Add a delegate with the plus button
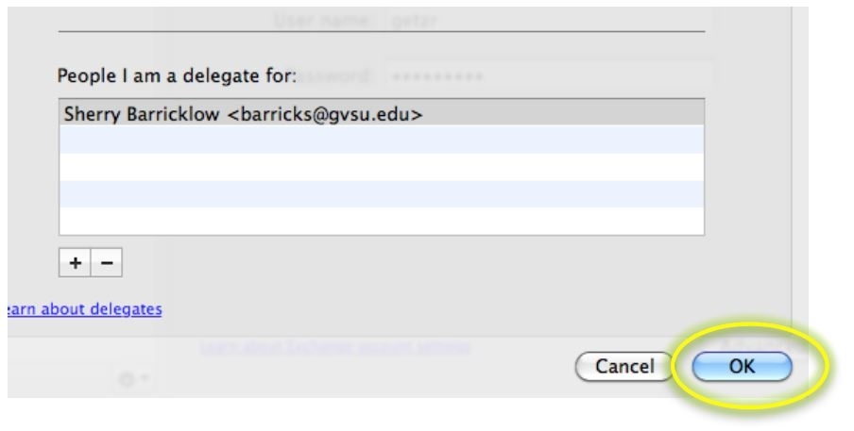Image resolution: width=854 pixels, height=431 pixels. [74, 262]
